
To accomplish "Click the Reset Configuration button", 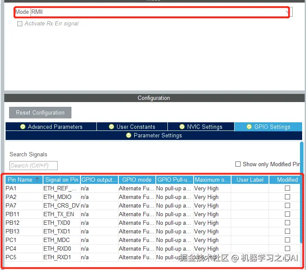I will click(40, 112).
